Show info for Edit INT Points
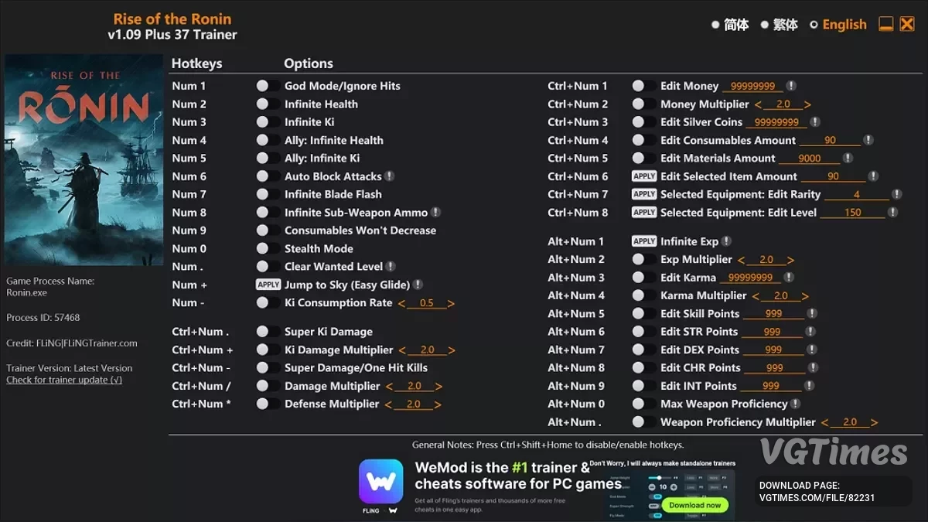Image resolution: width=928 pixels, height=522 pixels. pyautogui.click(x=809, y=386)
